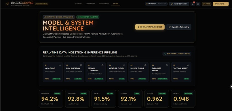This screenshot has height=111, width=232.
Task: Switch to the Overview tab
Action: [78, 4]
